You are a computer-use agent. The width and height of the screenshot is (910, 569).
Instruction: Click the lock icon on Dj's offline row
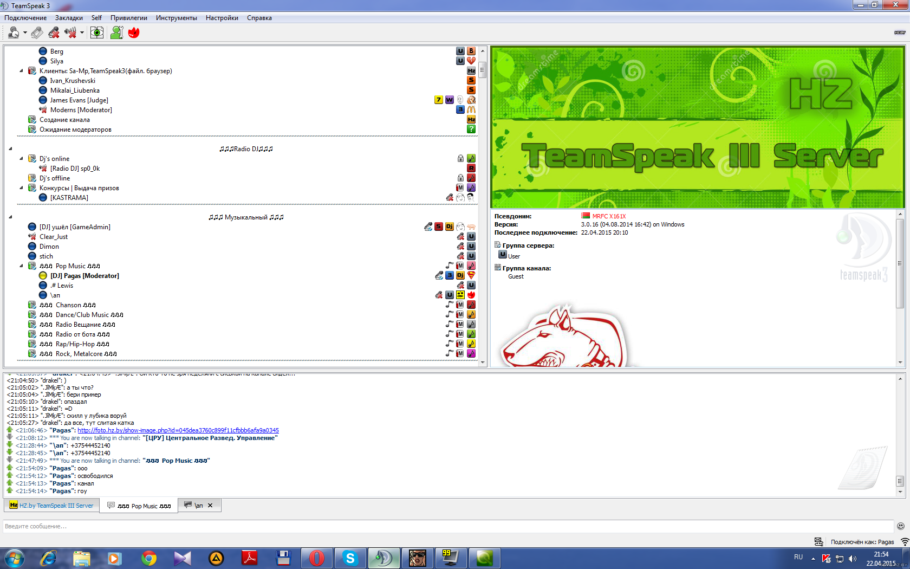460,178
